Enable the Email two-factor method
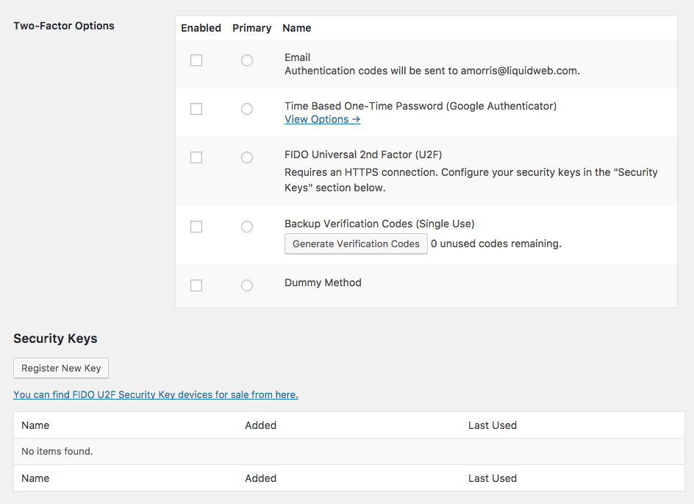694x504 pixels. 196,60
